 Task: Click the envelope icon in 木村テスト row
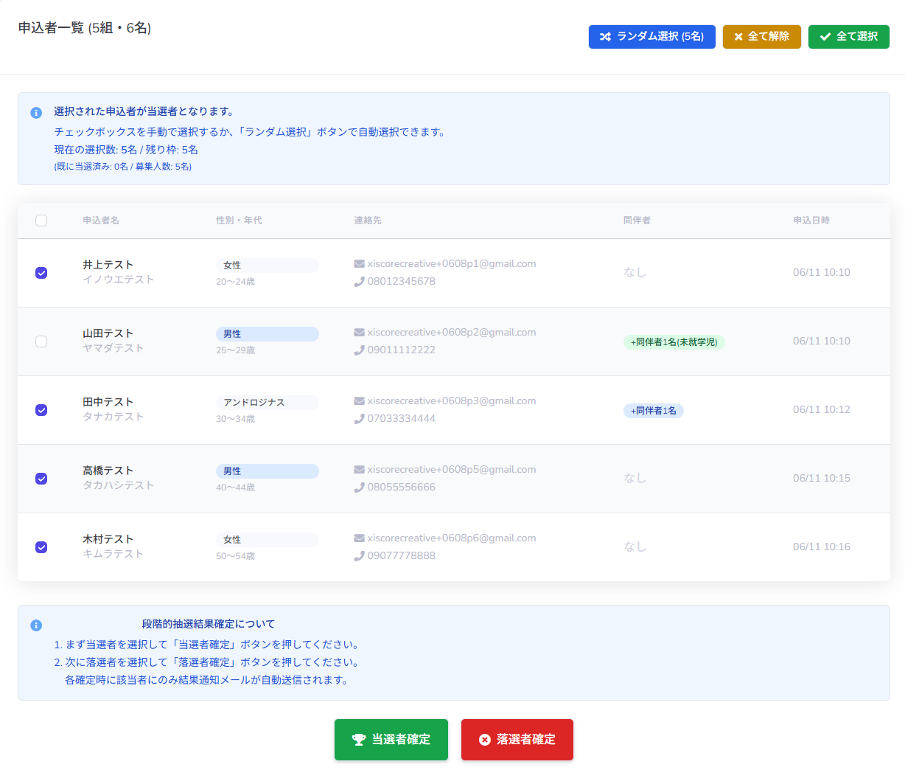[x=359, y=538]
